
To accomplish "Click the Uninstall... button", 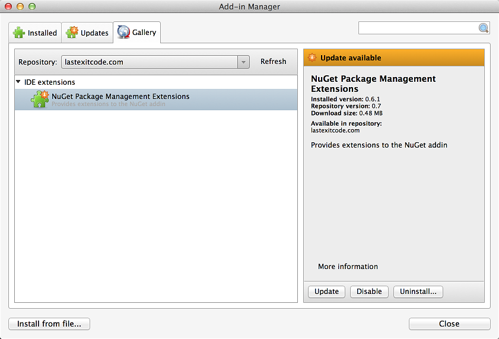I will 418,292.
